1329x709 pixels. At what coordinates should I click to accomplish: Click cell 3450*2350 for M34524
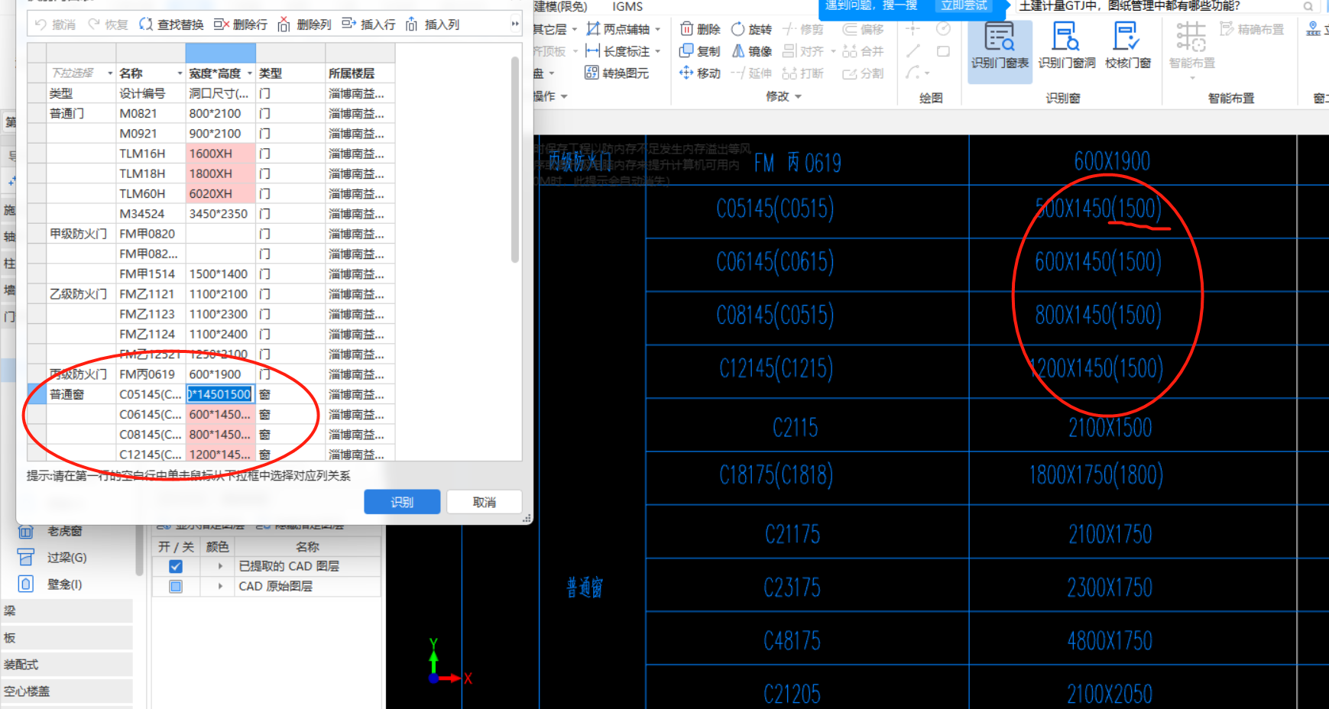coord(220,214)
